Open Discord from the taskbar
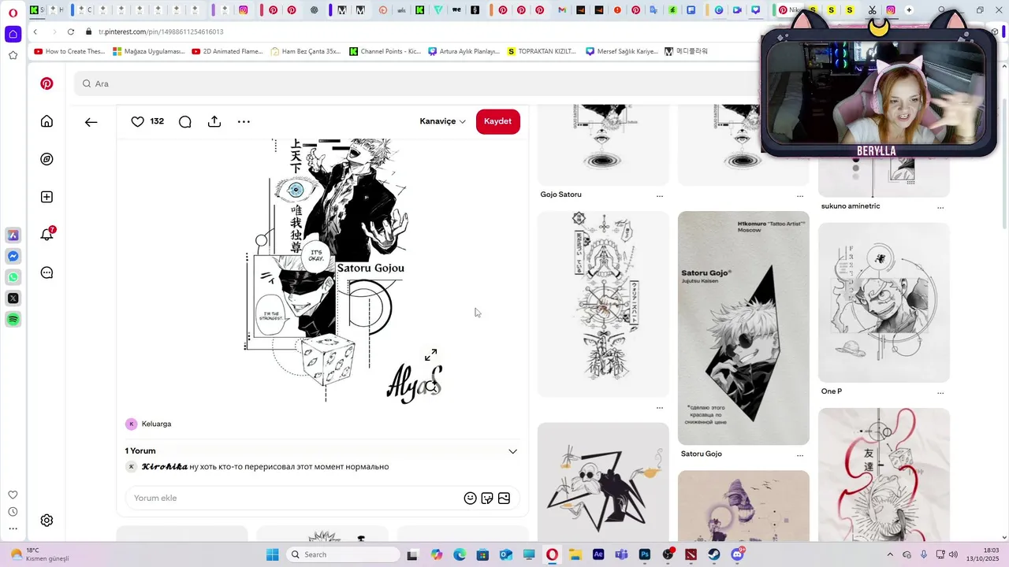The image size is (1009, 567). [738, 554]
